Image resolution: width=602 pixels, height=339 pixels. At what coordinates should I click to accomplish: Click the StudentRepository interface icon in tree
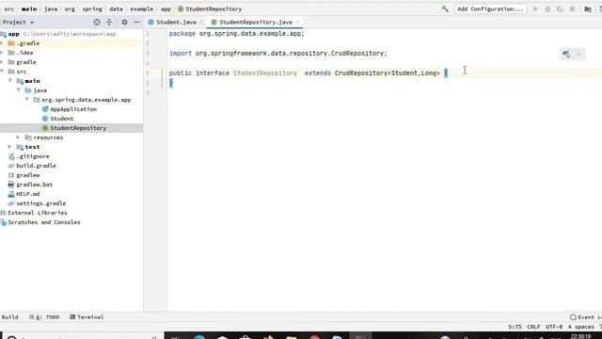45,128
